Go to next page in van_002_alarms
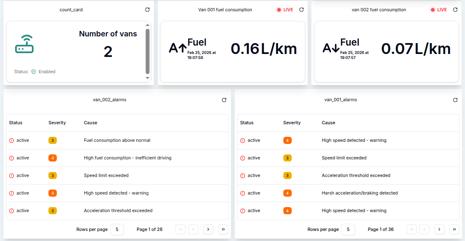Image resolution: width=465 pixels, height=241 pixels. [x=208, y=229]
